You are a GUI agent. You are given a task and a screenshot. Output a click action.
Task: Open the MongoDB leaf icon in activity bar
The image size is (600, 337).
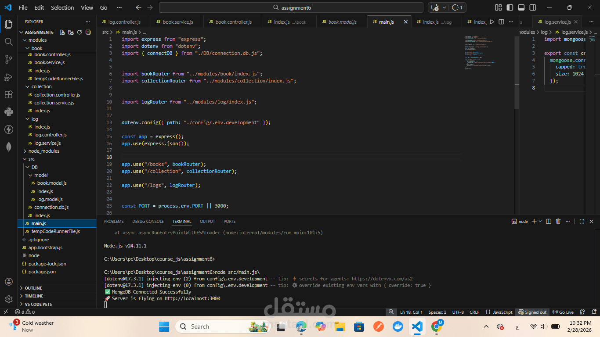pyautogui.click(x=8, y=147)
